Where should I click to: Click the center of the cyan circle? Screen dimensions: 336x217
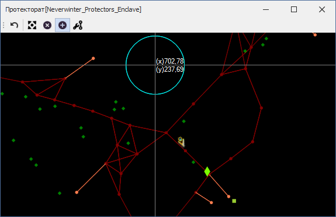pyautogui.click(x=155, y=65)
